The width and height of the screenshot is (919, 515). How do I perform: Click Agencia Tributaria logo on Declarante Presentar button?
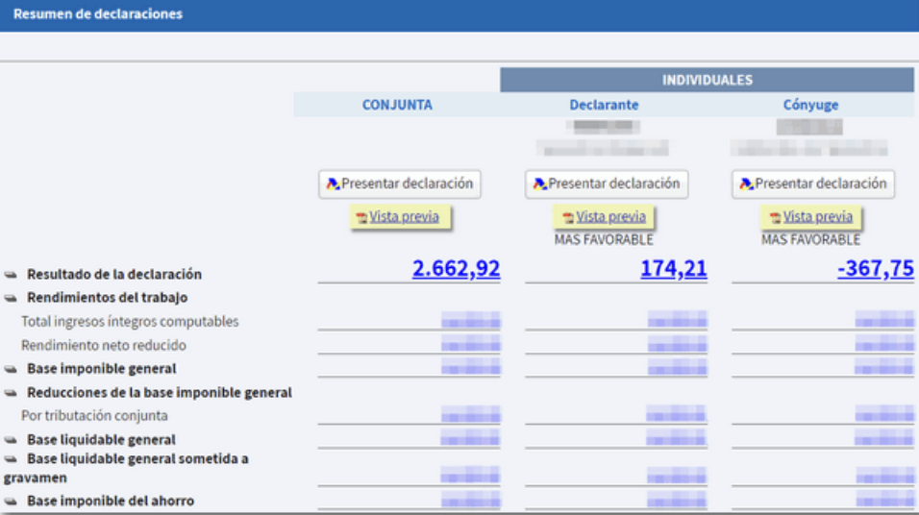[x=539, y=184]
